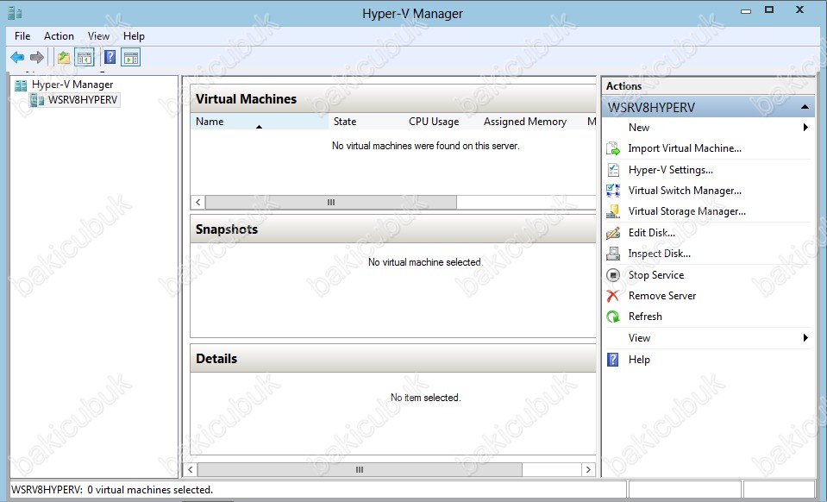Click the Inspect Disk icon

tap(613, 254)
